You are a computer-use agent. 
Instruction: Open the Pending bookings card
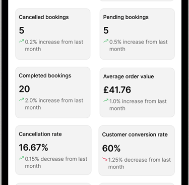(x=137, y=34)
